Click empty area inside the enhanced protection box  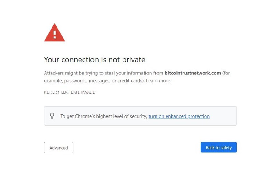pyautogui.click(x=223, y=116)
